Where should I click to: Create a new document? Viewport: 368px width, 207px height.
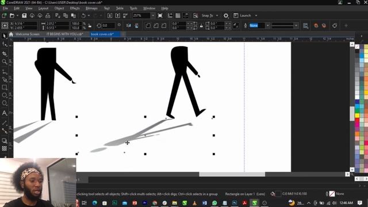coord(4,16)
